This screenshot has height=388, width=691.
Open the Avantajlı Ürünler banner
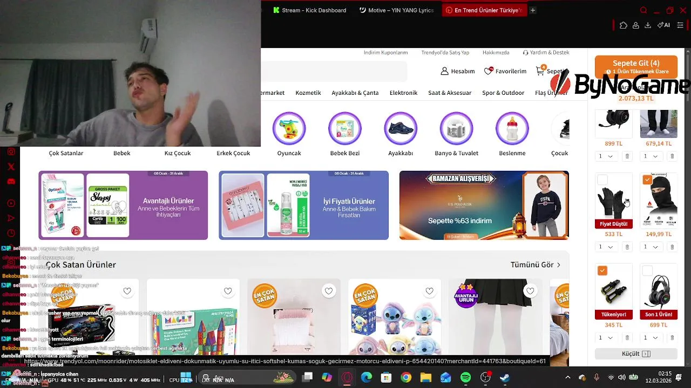click(123, 205)
